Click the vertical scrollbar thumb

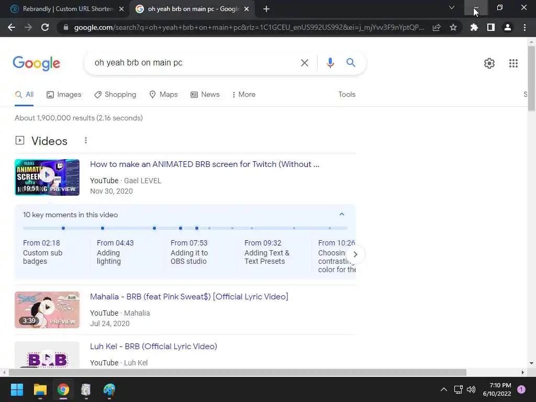tap(531, 79)
